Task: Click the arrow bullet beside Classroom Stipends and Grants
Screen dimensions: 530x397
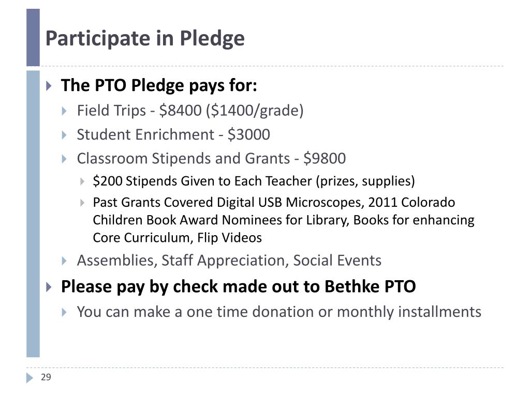Action: click(64, 159)
